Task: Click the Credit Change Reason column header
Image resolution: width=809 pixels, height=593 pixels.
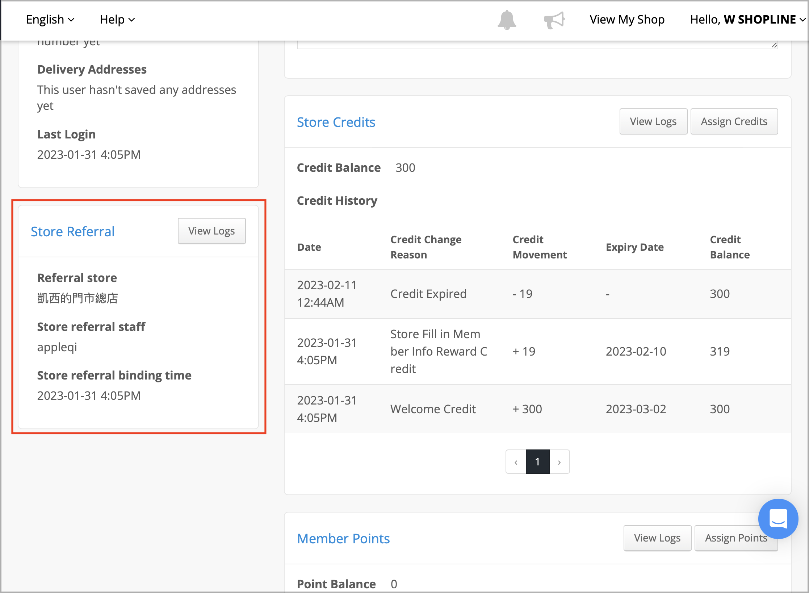Action: coord(426,247)
